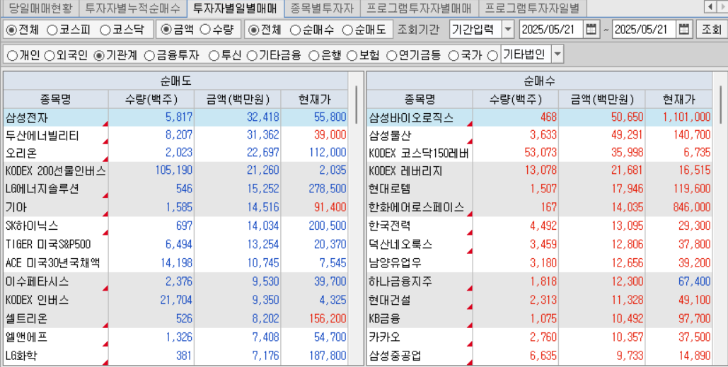Select the 삼성전자 row
728x367 pixels.
tap(175, 117)
